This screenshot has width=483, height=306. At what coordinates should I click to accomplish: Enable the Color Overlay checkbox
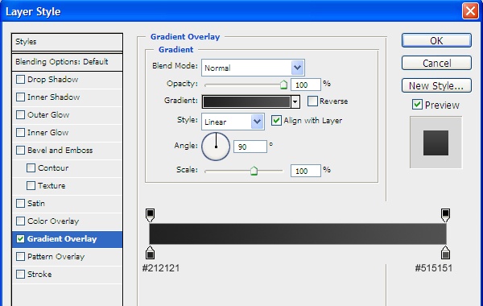[x=20, y=221]
